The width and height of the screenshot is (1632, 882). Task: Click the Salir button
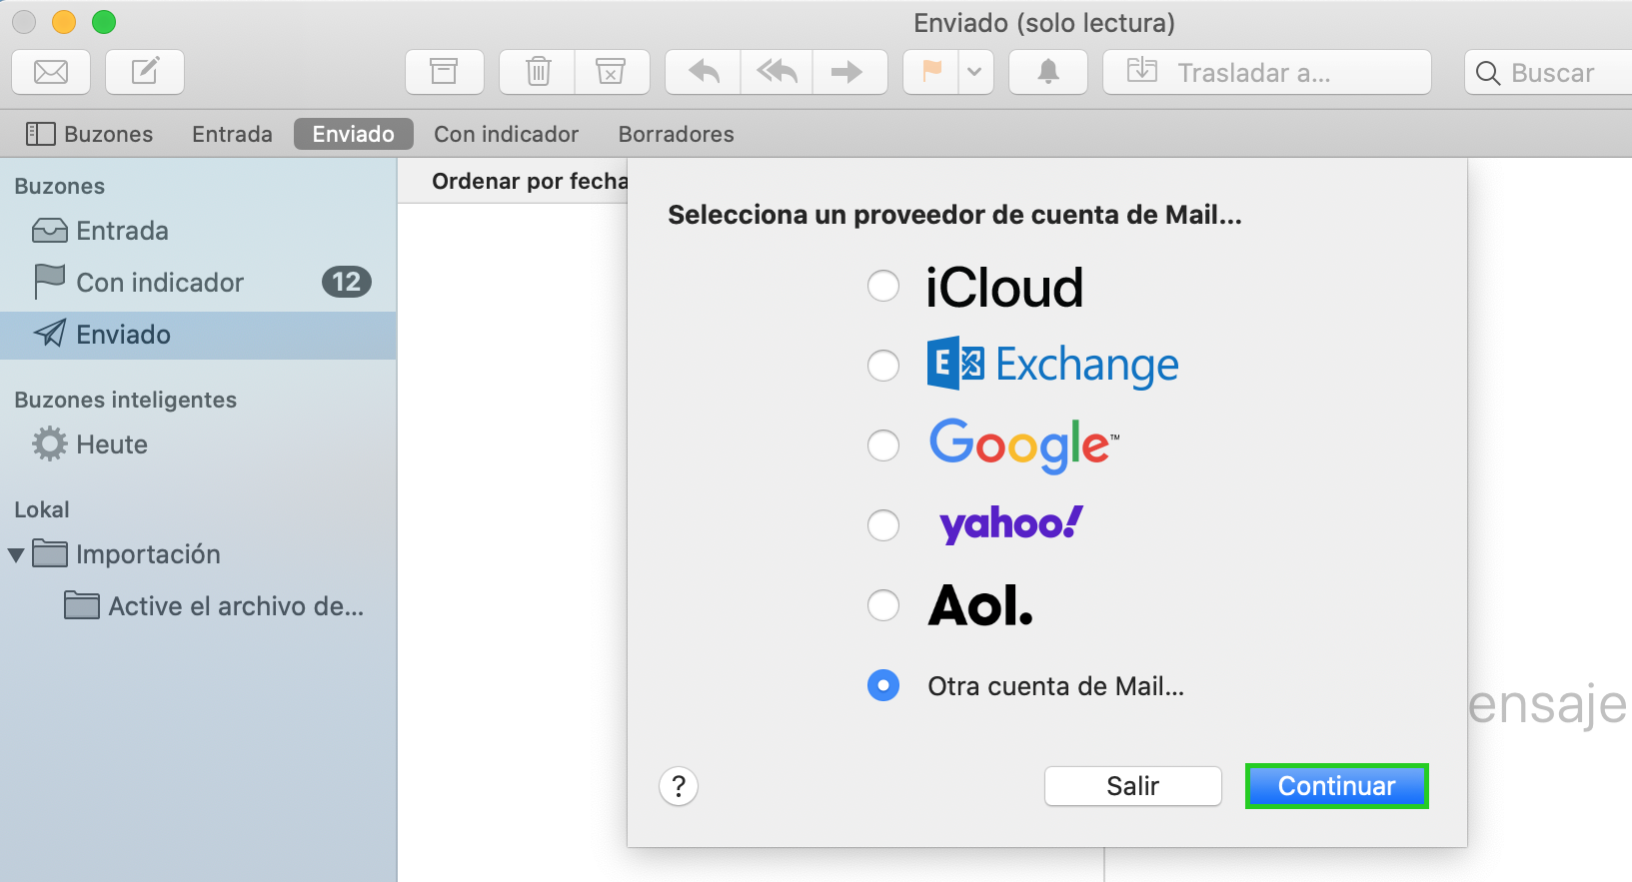pyautogui.click(x=1133, y=786)
